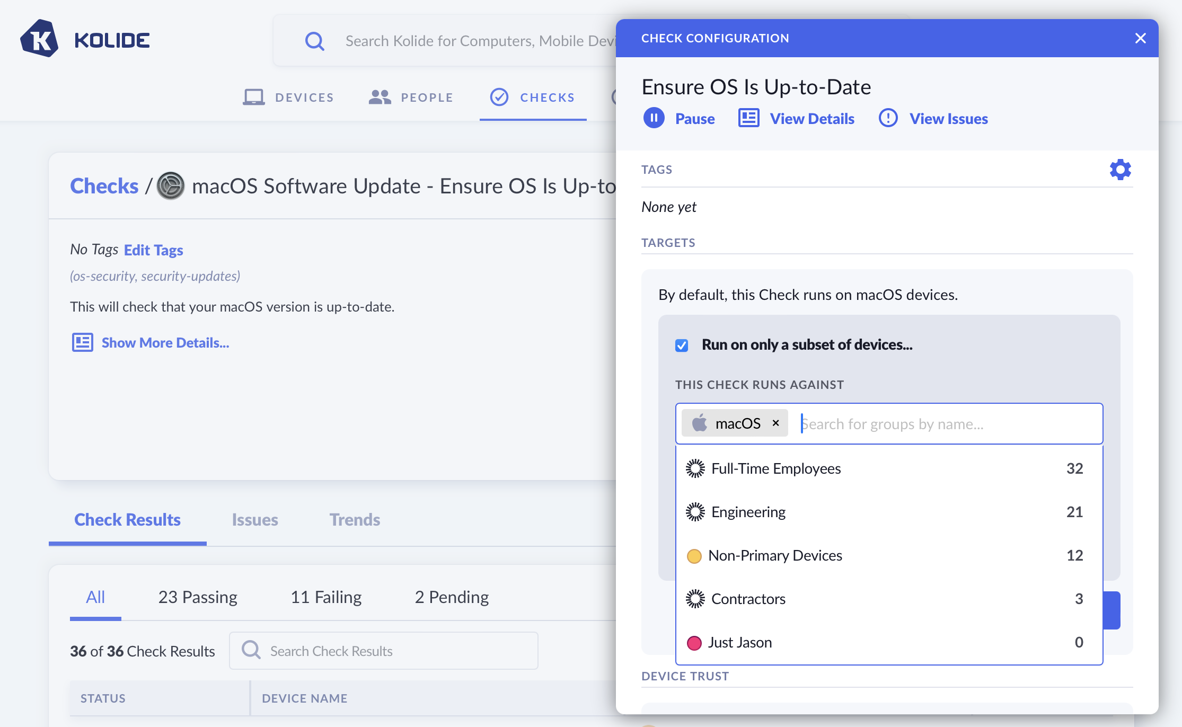The width and height of the screenshot is (1182, 727).
Task: Choose the Engineering group option
Action: [748, 512]
